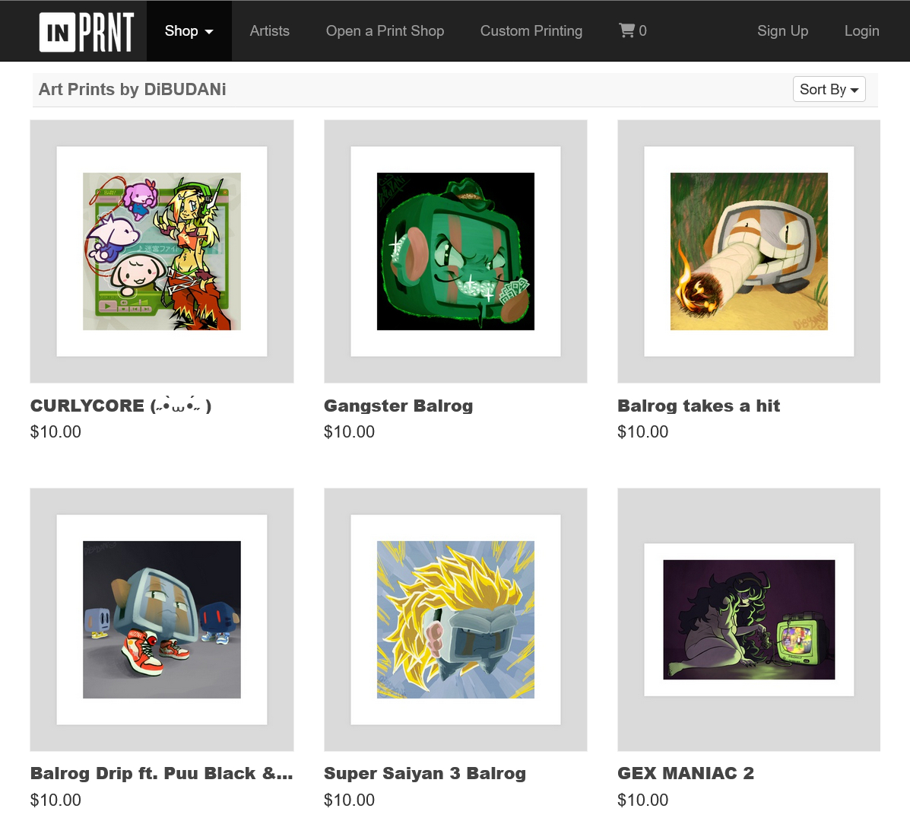Screen dimensions: 910x837
Task: Select the Super Saiyan 3 Balrog title
Action: (x=425, y=773)
